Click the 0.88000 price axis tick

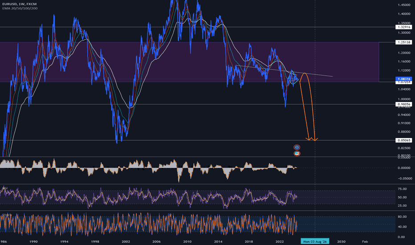404,132
